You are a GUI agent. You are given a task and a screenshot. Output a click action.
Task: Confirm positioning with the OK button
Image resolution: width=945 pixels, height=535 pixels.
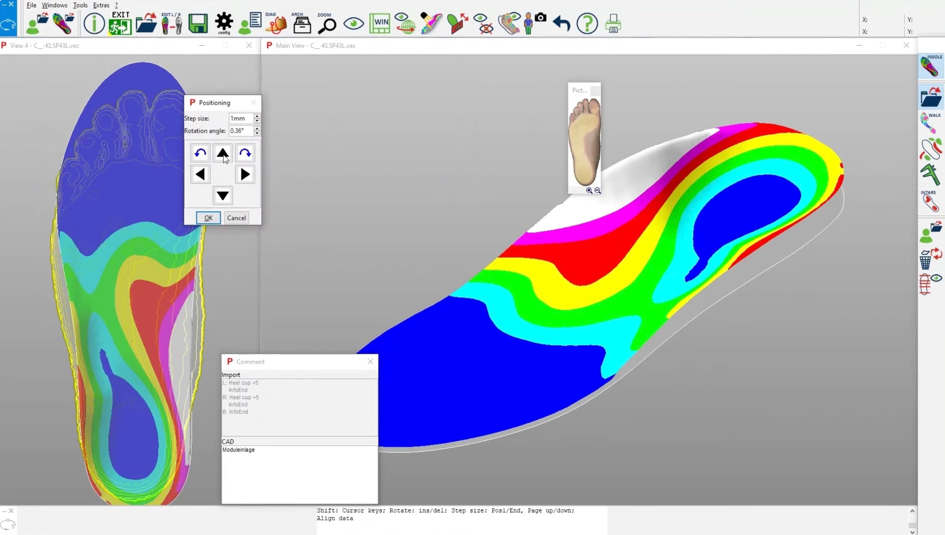coord(208,218)
